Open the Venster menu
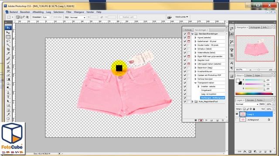 pos(90,12)
